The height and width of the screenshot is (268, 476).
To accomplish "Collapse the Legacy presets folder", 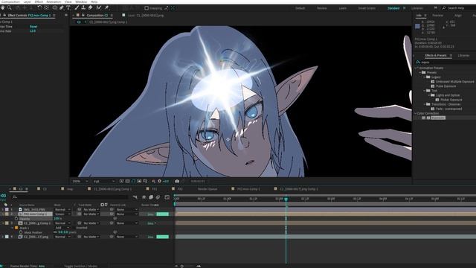I will [425, 77].
